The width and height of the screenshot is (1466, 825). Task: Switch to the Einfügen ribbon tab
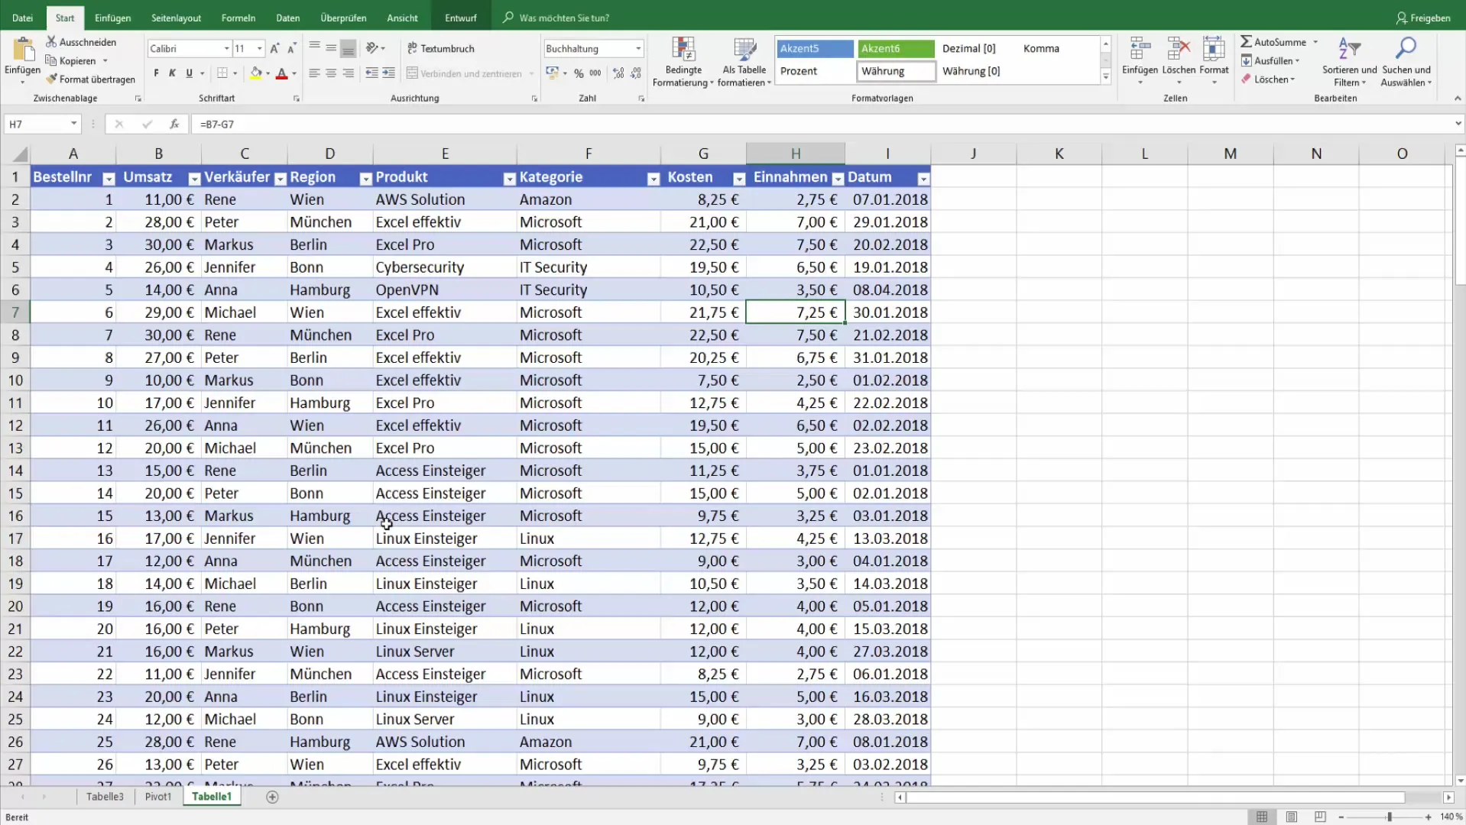click(x=112, y=18)
